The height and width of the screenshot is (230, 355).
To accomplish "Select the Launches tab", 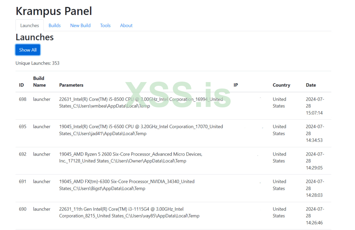I will (x=29, y=25).
